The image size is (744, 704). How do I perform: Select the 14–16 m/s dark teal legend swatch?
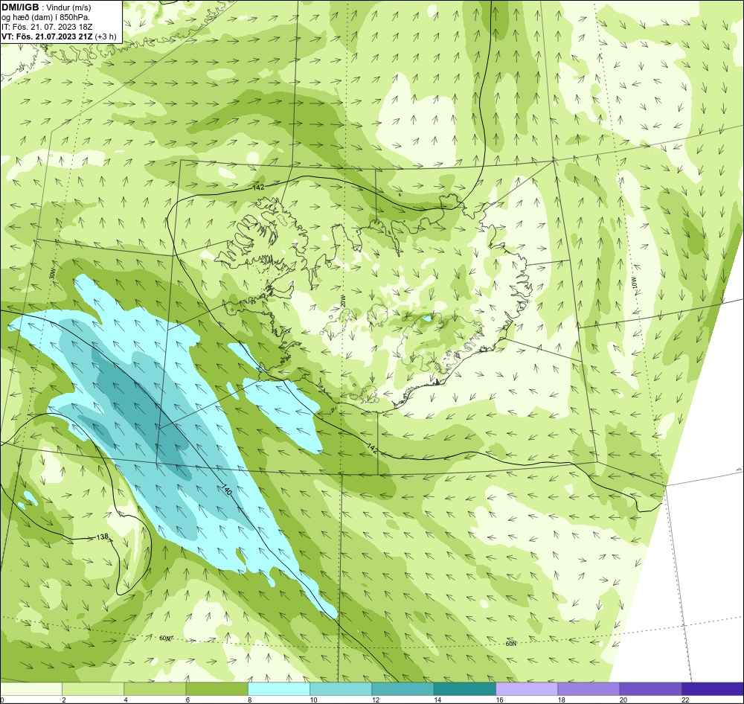click(x=464, y=689)
